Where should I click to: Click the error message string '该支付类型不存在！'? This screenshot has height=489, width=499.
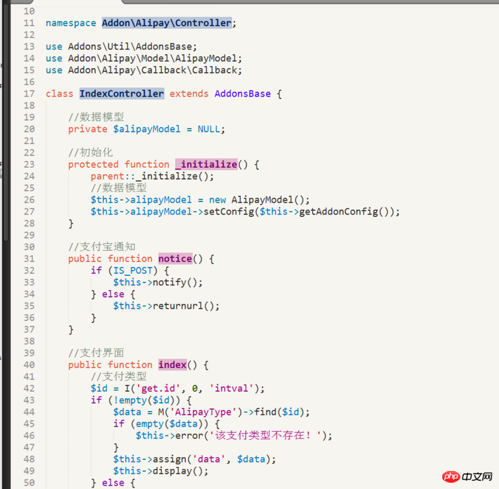[x=265, y=435]
